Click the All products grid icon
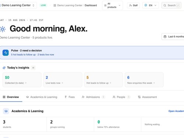Viewport: 184px width, 138px height. [x=105, y=6]
